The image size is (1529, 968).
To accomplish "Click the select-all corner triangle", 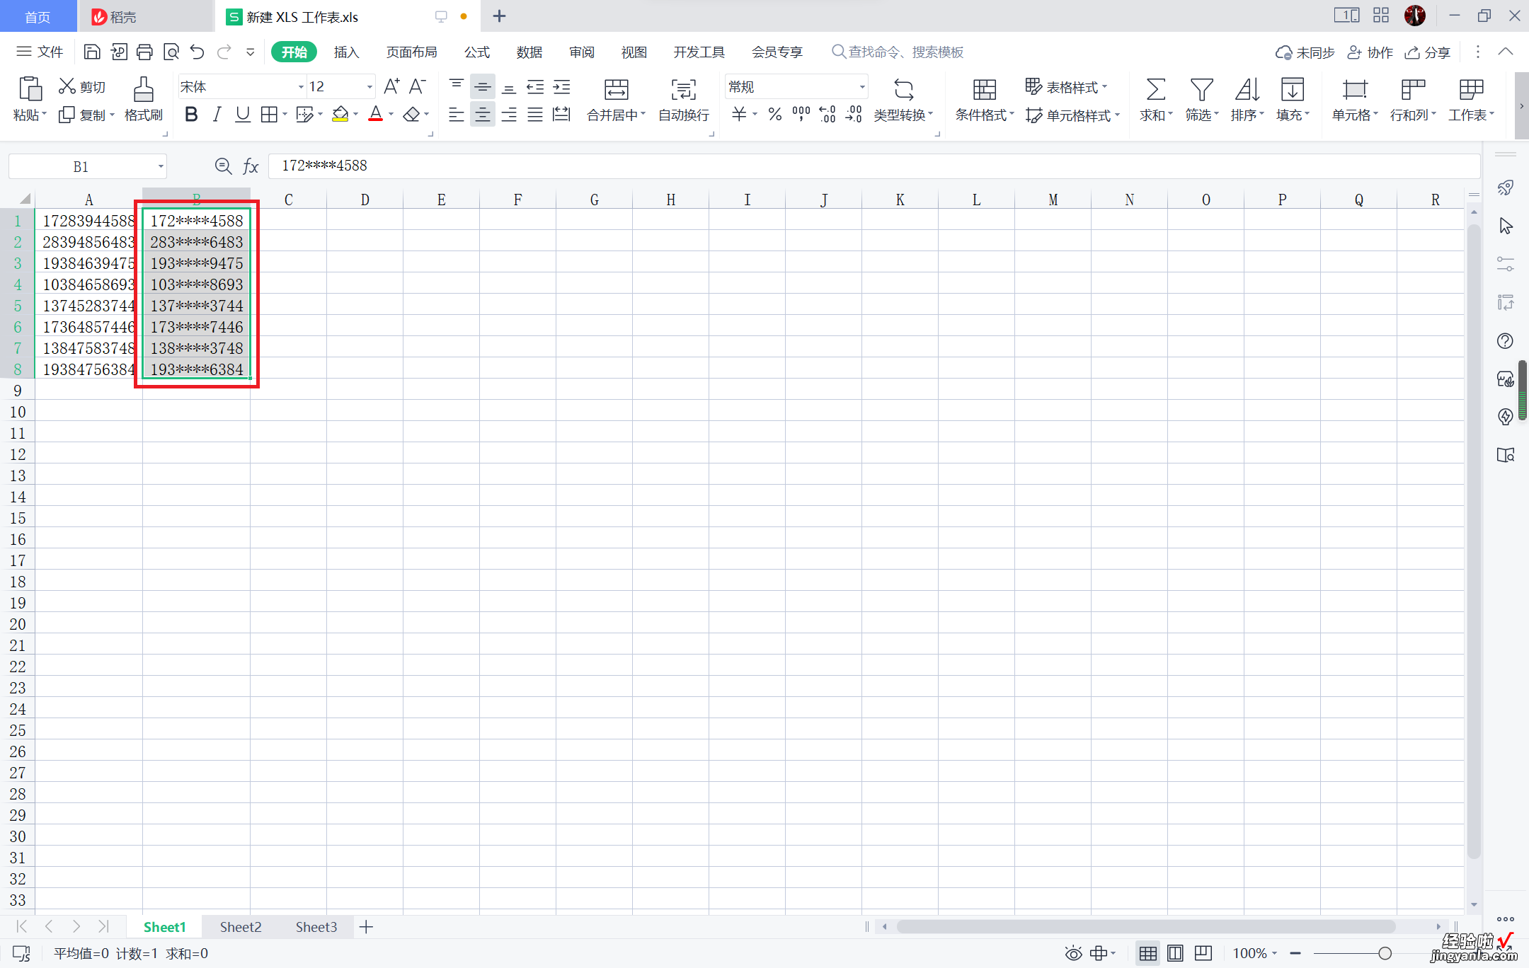I will point(25,199).
